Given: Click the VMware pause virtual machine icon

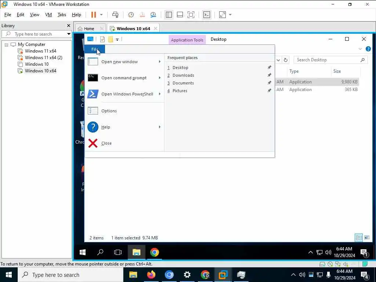Looking at the screenshot, I should pos(94,15).
